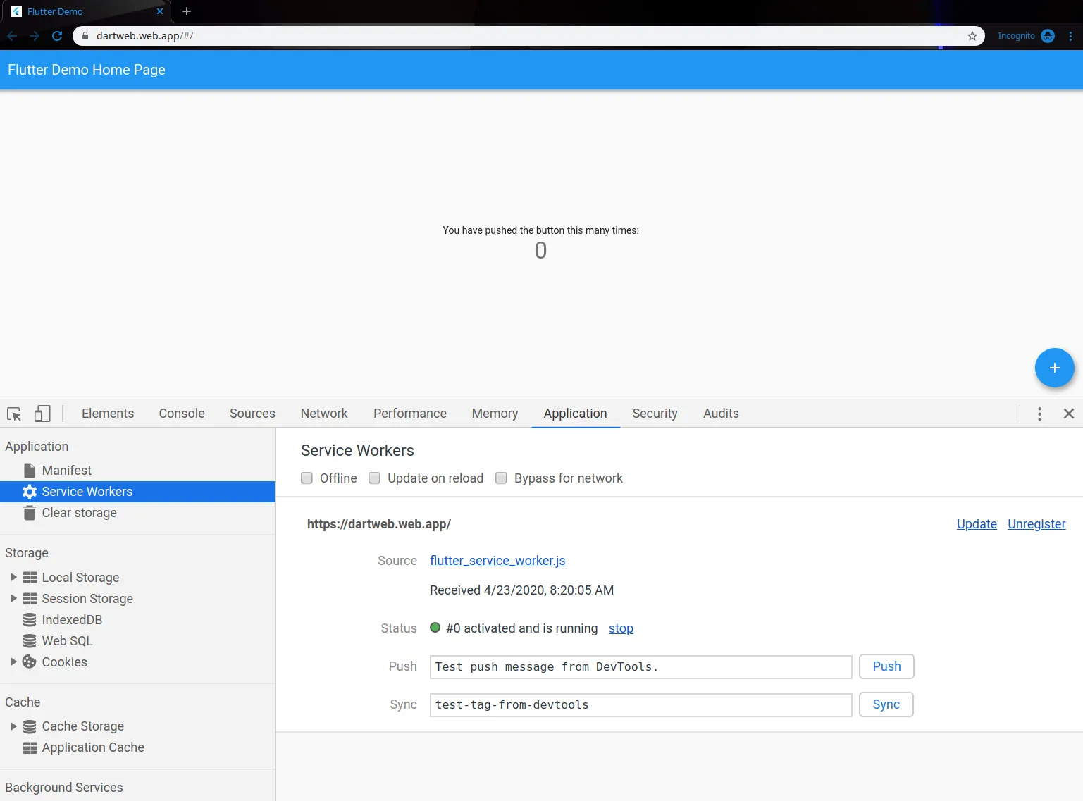Expand Cache Storage
This screenshot has width=1083, height=801.
click(13, 726)
